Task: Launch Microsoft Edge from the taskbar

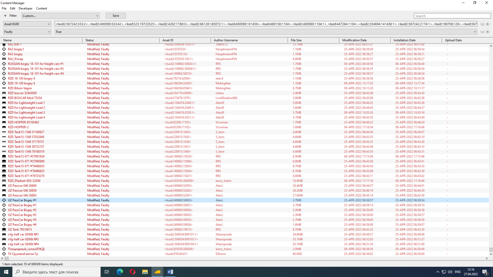Action: pos(120,272)
